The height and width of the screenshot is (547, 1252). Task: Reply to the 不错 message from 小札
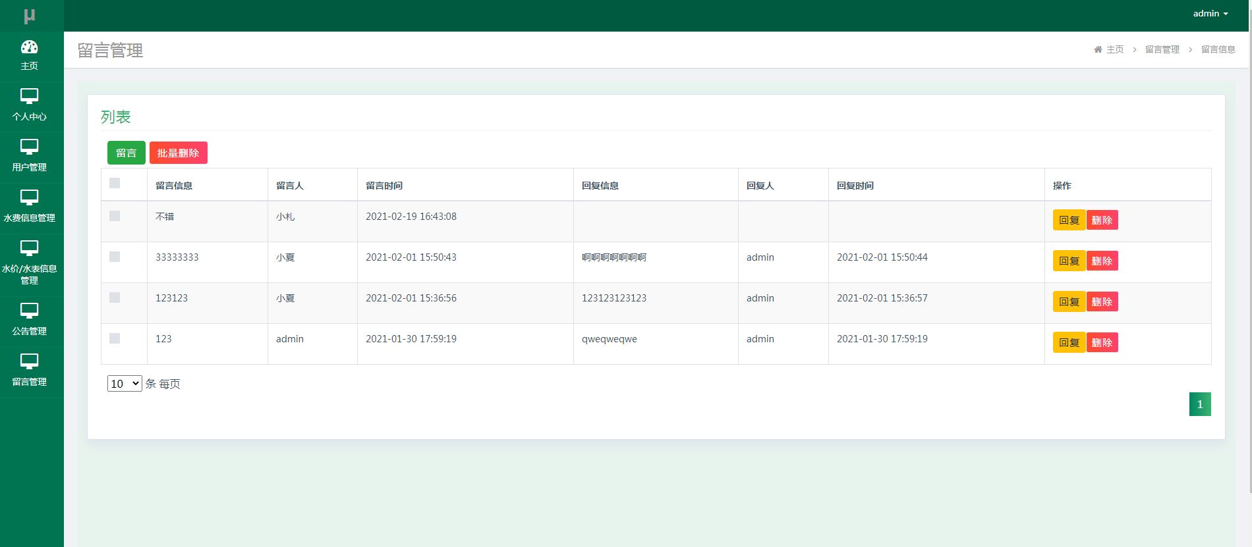[x=1069, y=220]
